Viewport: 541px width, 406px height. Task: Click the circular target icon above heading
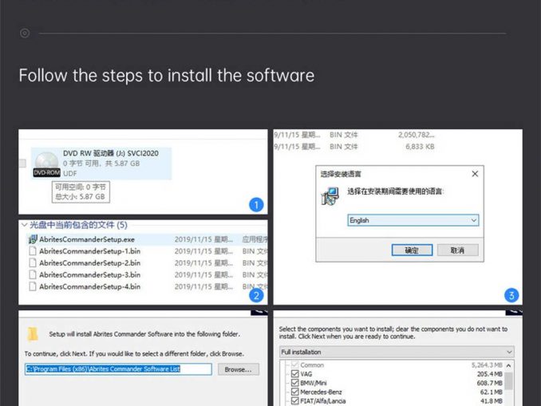pyautogui.click(x=25, y=34)
